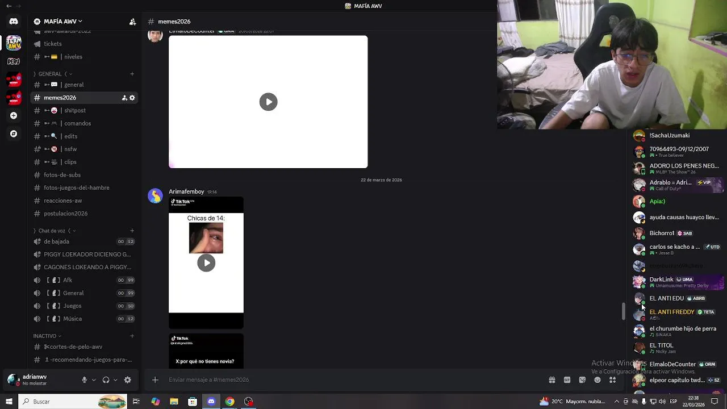This screenshot has width=727, height=409.
Task: Open the reacciones-aw channel
Action: [x=84, y=201]
